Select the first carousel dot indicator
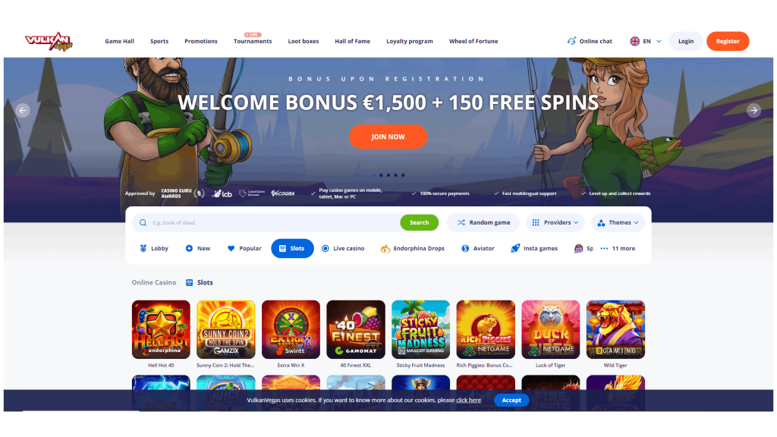Screen dimensions: 777x437 [373, 175]
